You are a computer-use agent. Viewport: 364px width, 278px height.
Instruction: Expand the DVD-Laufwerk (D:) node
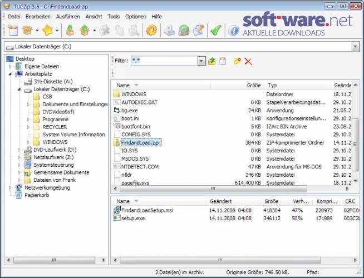tap(19, 150)
